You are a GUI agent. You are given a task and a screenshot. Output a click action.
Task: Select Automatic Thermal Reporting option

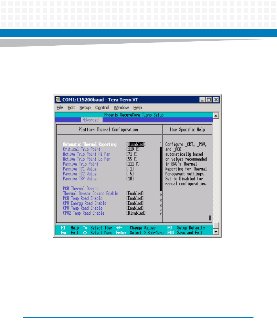coord(90,145)
